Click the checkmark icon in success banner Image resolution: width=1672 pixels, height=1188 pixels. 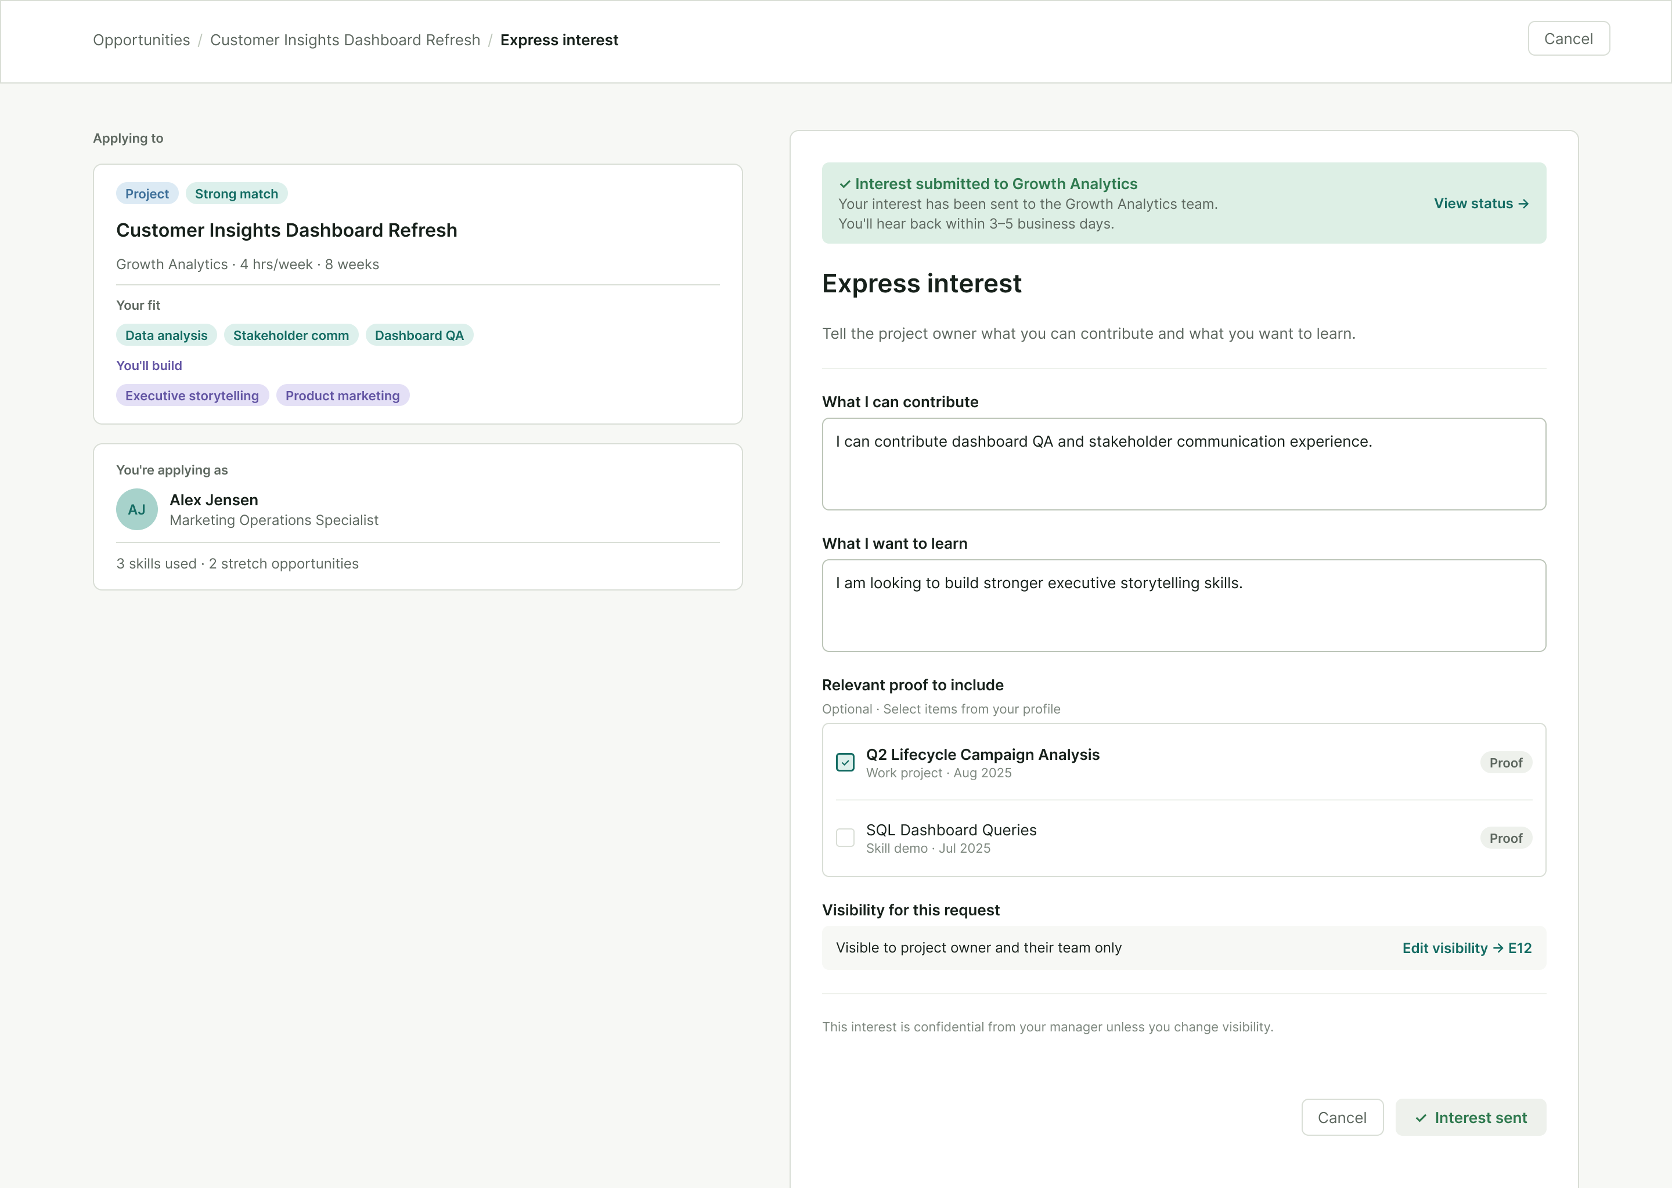pos(845,184)
